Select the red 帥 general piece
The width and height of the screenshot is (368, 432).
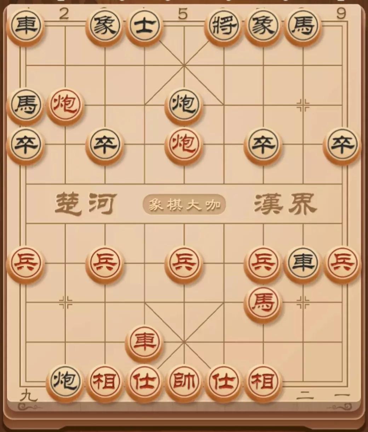tap(184, 382)
